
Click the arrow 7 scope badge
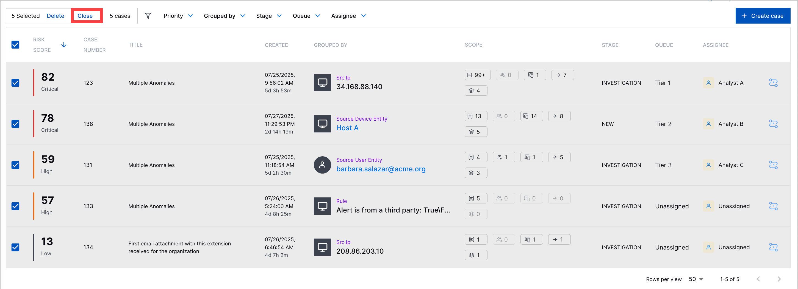[x=563, y=75]
